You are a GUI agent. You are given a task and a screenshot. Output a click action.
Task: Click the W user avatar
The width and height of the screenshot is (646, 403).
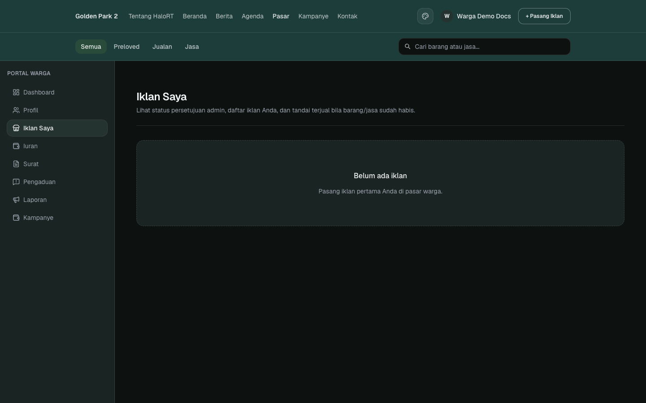point(447,16)
